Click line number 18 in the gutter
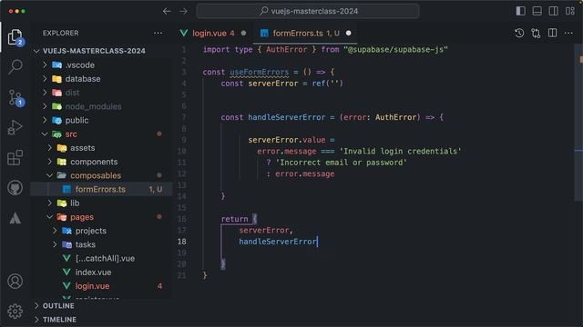 coord(181,242)
